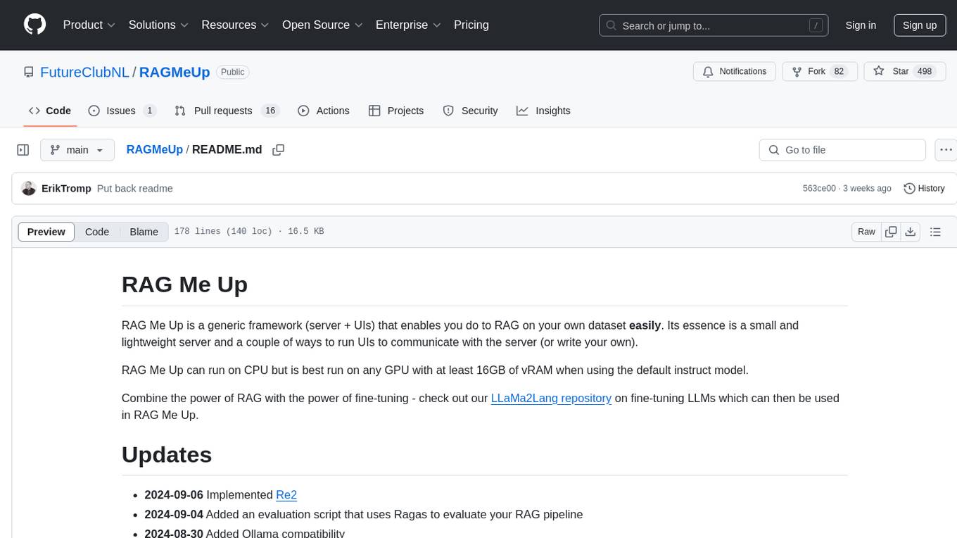Switch to the Actions tab
This screenshot has height=538, width=957.
[324, 111]
